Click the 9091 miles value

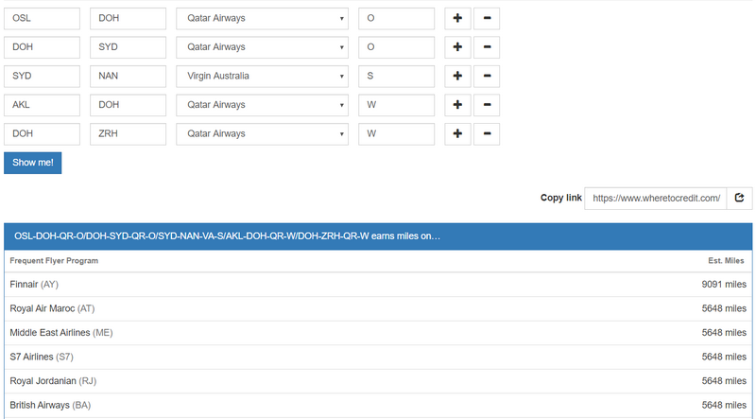tap(724, 285)
